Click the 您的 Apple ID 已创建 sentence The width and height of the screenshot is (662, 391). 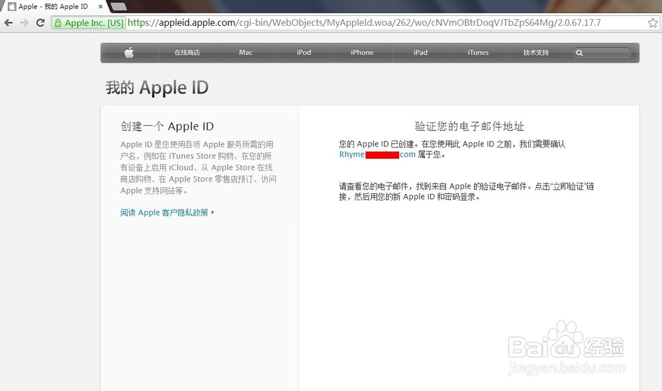pyautogui.click(x=452, y=150)
